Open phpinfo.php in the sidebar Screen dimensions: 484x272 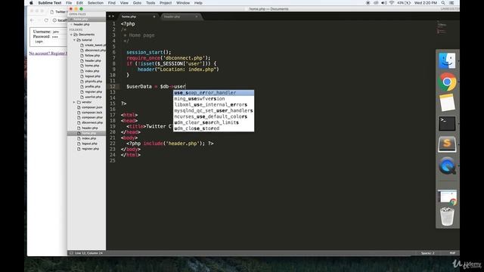coord(93,82)
